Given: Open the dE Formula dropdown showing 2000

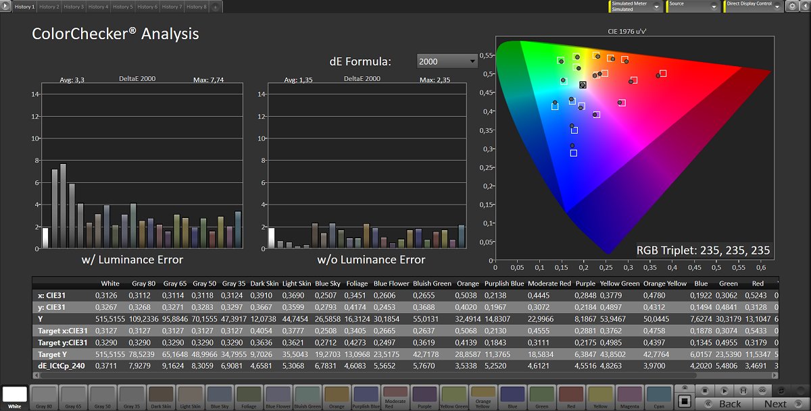Looking at the screenshot, I should [447, 61].
